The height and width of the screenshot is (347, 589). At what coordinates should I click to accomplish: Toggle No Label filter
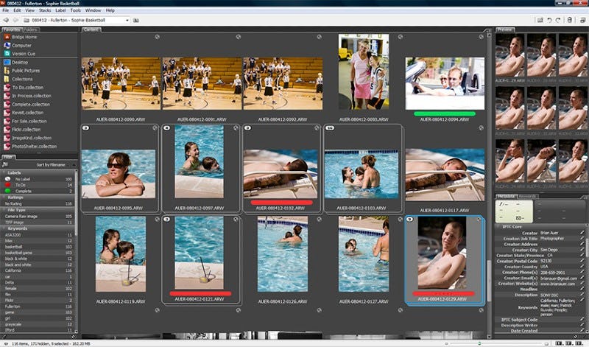38,179
